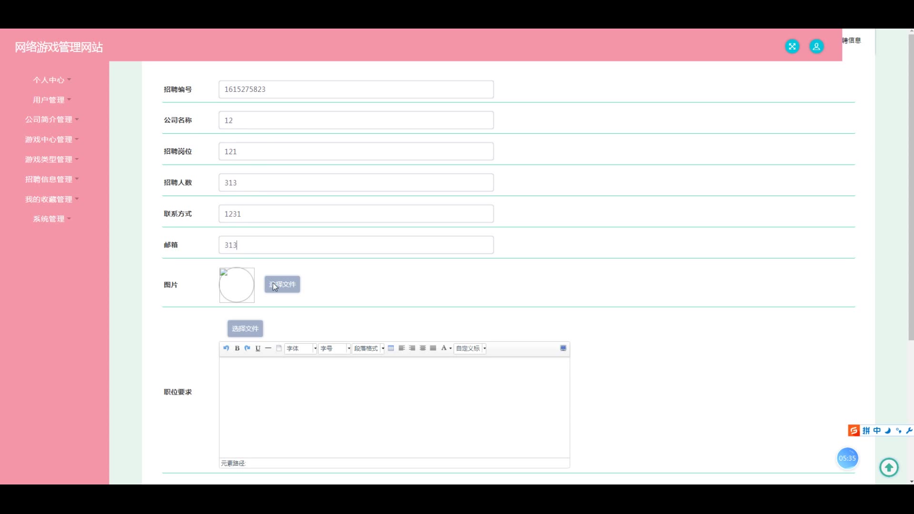Insert a horizontal line in editor
Screen dimensions: 914x514
click(268, 348)
